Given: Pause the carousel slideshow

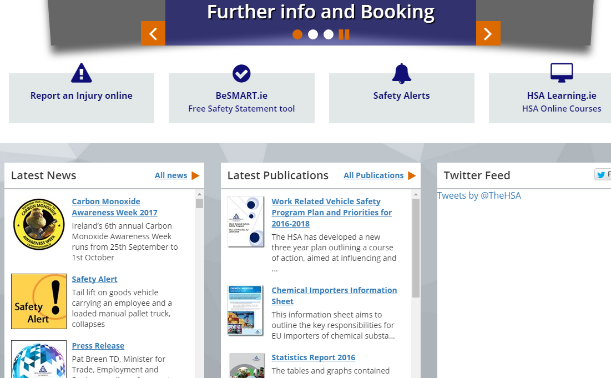Looking at the screenshot, I should [344, 34].
